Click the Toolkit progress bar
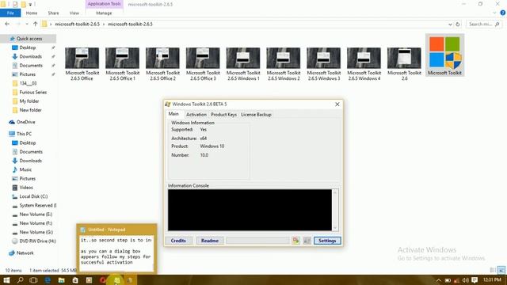Screen dimensions: 507x285 pyautogui.click(x=257, y=241)
